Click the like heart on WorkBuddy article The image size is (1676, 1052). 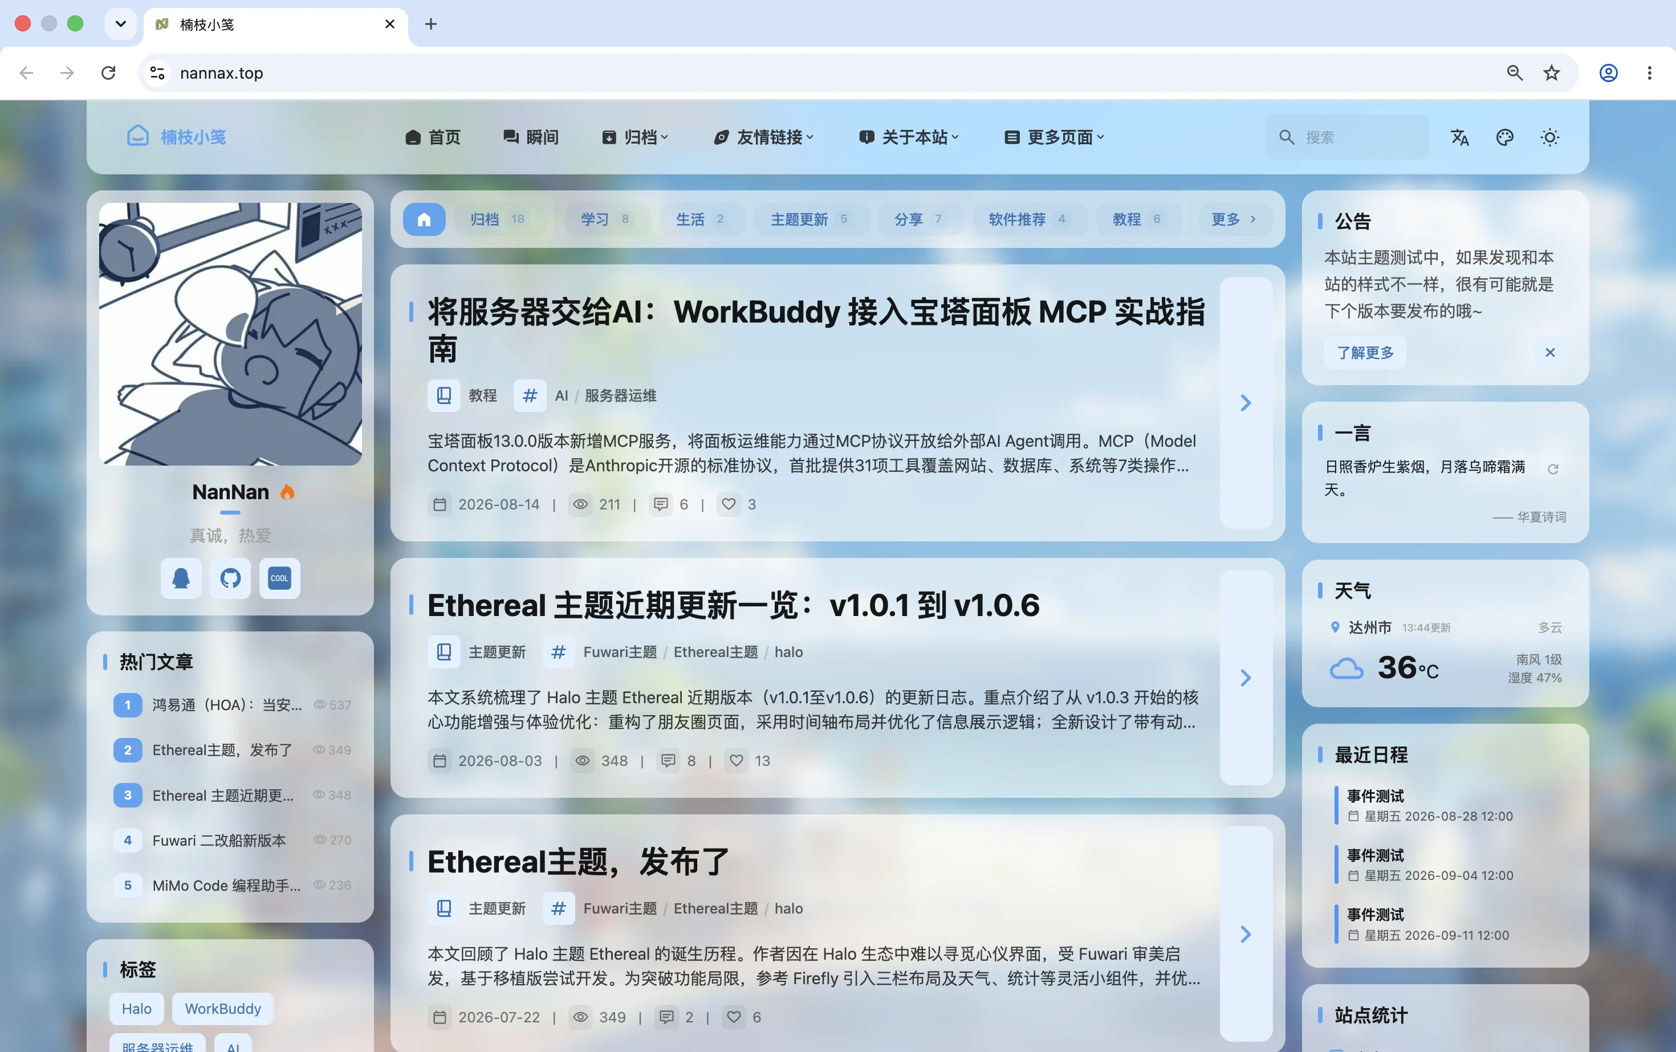[729, 504]
